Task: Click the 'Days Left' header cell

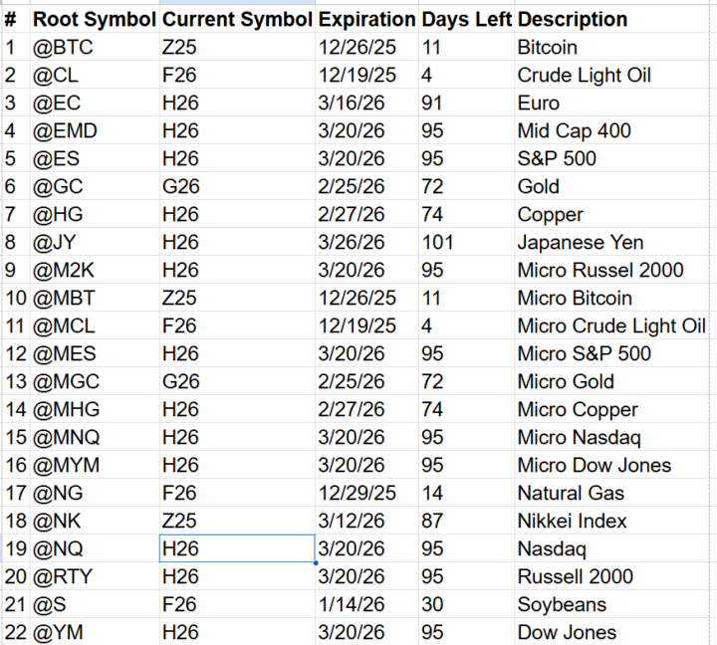Action: 466,19
